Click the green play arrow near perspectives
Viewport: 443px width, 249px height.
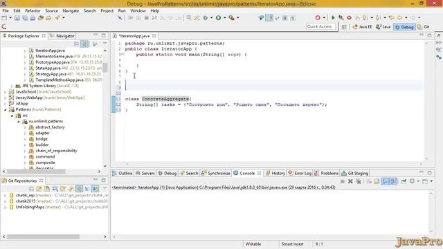click(x=333, y=18)
